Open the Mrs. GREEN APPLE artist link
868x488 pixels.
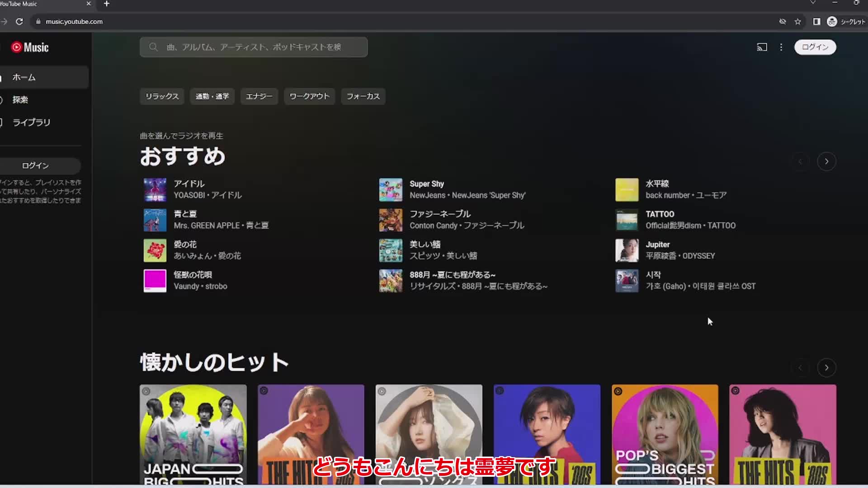[x=207, y=225]
